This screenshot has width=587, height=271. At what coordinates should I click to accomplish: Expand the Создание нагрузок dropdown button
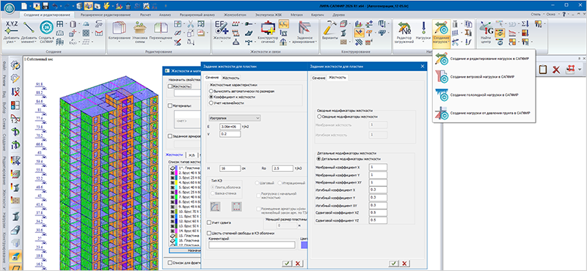(x=441, y=41)
